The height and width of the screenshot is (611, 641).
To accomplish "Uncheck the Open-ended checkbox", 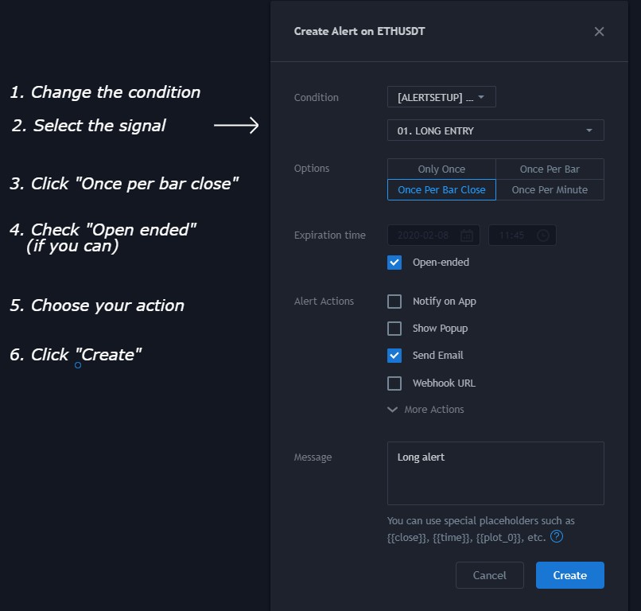I will coord(394,263).
